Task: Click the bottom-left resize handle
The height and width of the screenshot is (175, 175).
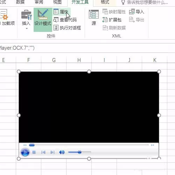Action: tap(19, 159)
